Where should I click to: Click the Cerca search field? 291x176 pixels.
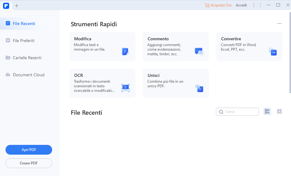[x=237, y=112]
